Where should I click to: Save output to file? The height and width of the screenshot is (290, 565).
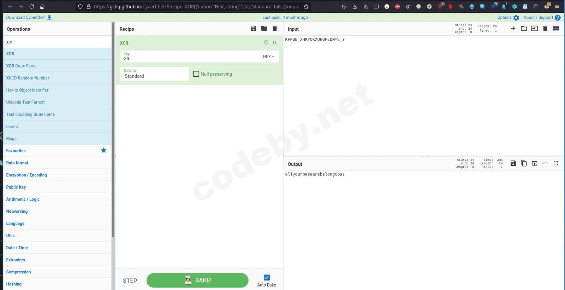click(513, 163)
